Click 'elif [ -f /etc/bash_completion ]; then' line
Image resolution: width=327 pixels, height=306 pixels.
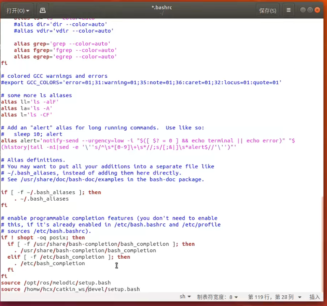click(x=69, y=257)
